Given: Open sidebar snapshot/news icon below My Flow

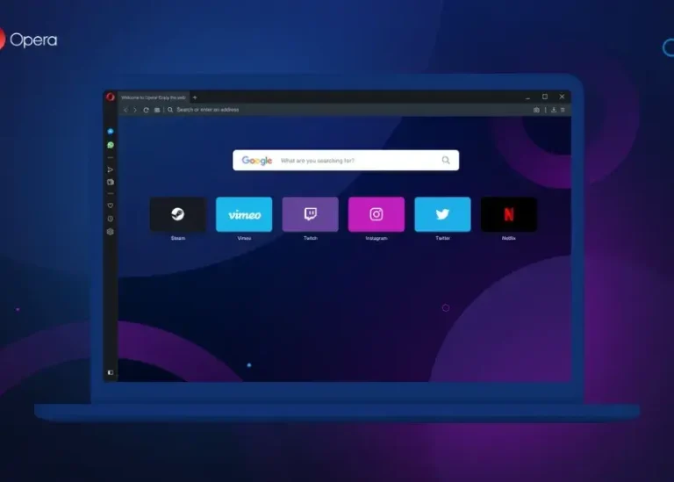Looking at the screenshot, I should [x=111, y=183].
